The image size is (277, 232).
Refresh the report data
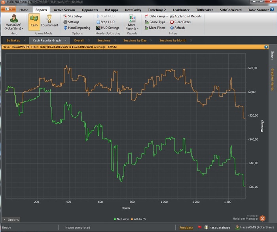[179, 28]
